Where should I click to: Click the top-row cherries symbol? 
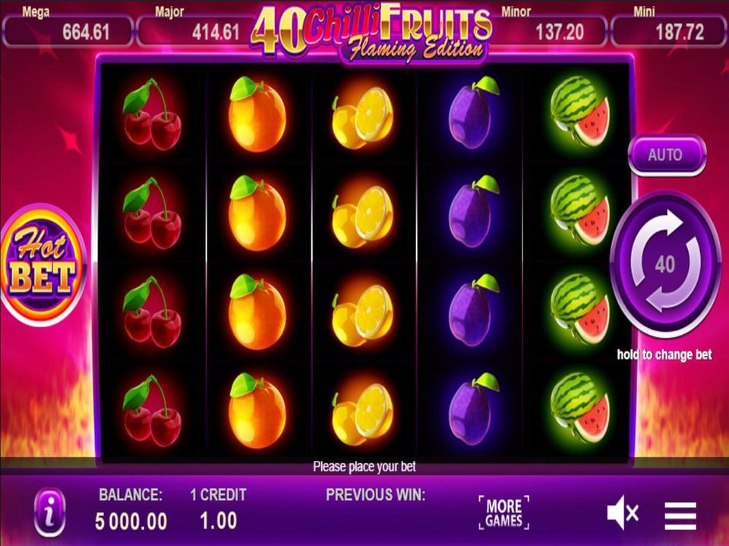(x=152, y=115)
